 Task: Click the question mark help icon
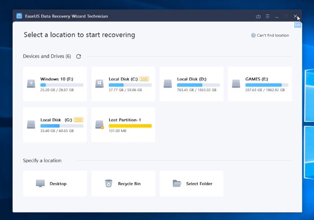(x=253, y=35)
